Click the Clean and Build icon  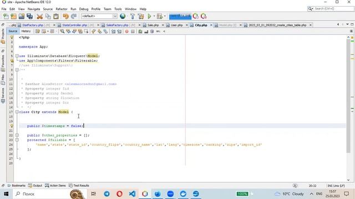(141, 16)
